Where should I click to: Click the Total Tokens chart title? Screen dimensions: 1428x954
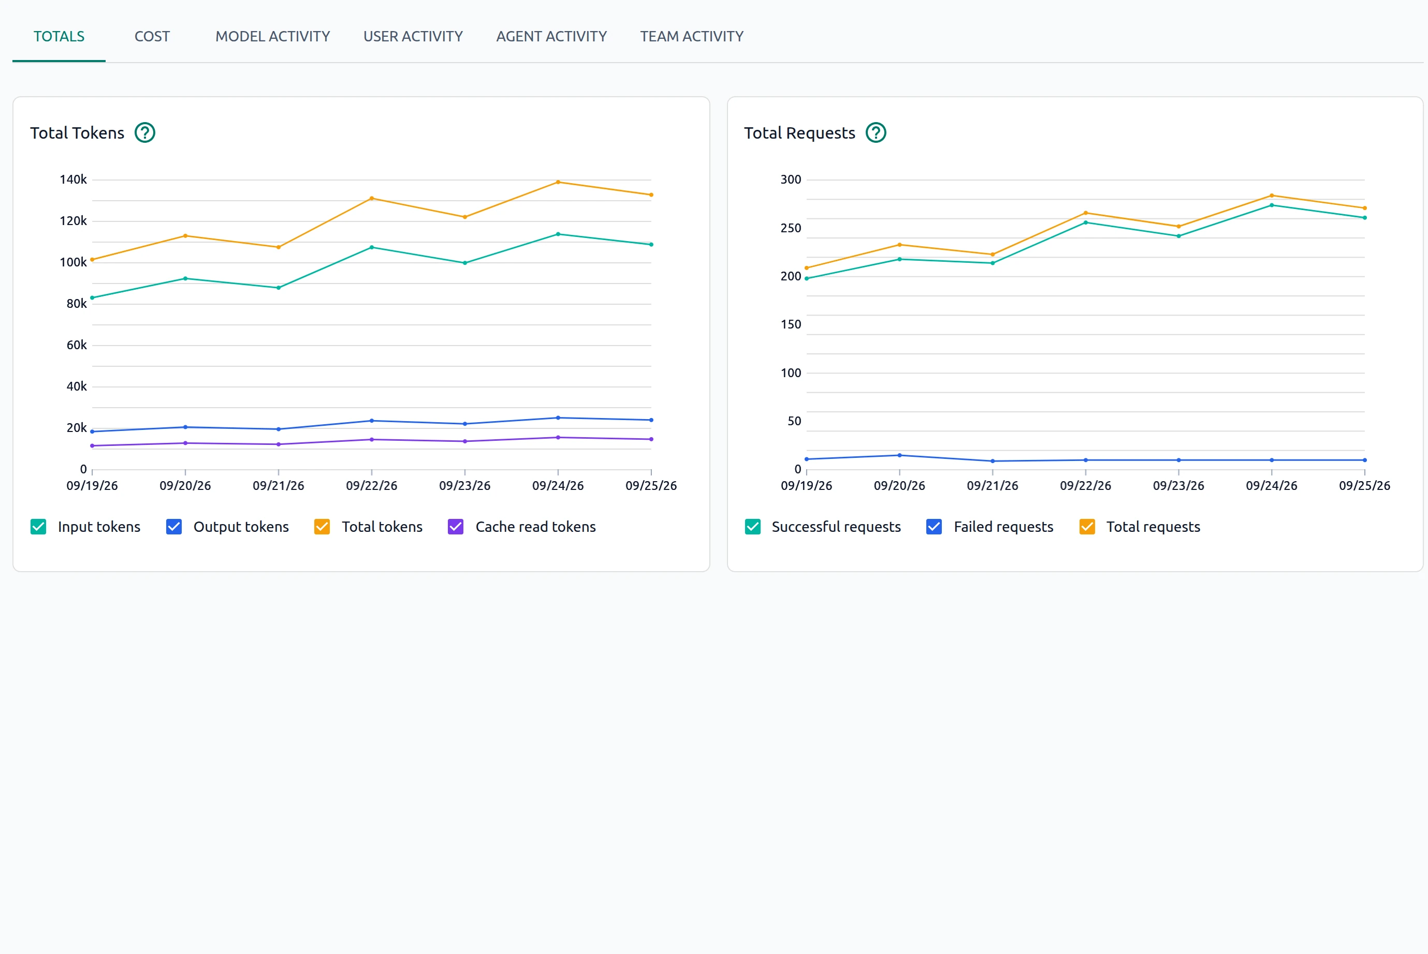[77, 133]
